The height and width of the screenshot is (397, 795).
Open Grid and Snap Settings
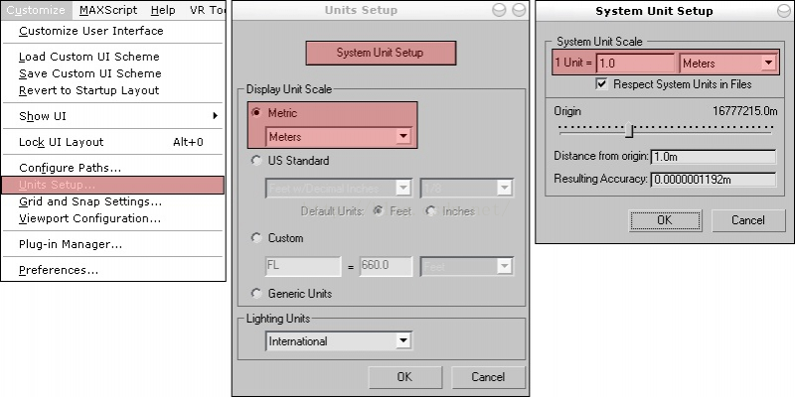point(89,201)
